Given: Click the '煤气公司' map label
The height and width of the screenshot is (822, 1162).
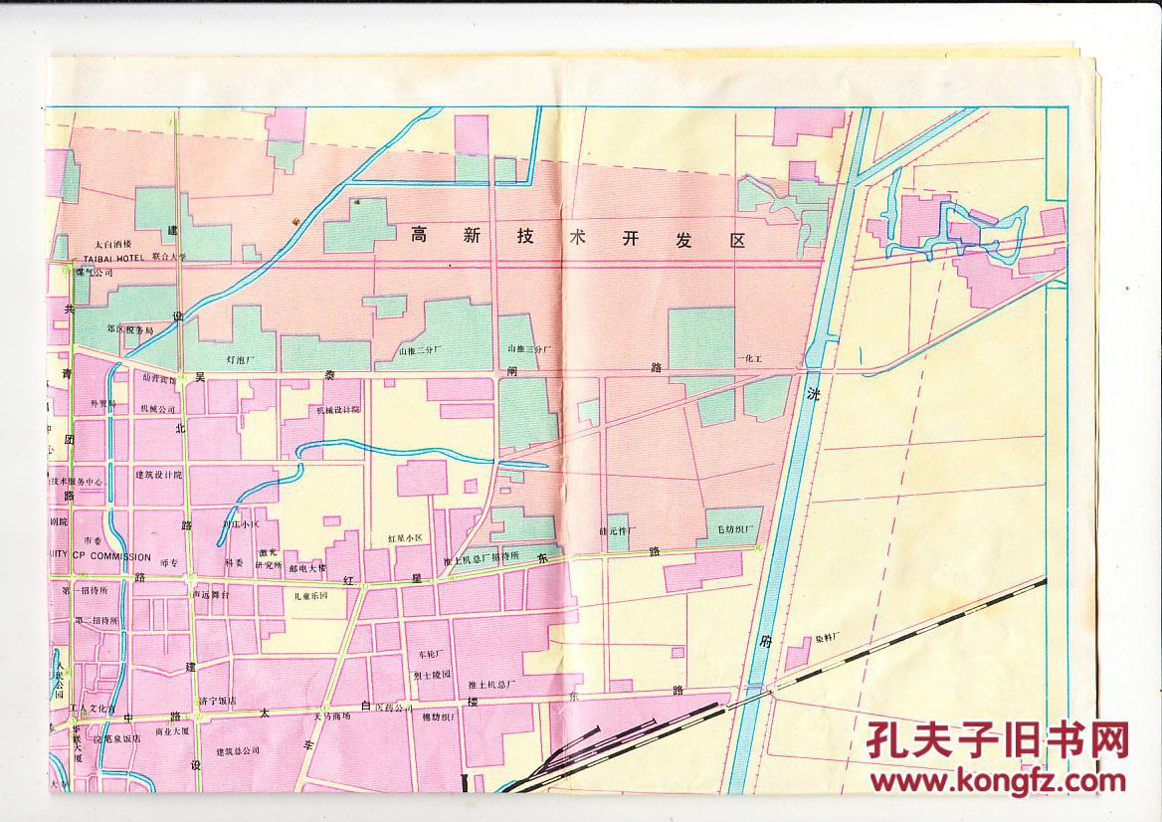Looking at the screenshot, I should coord(94,273).
